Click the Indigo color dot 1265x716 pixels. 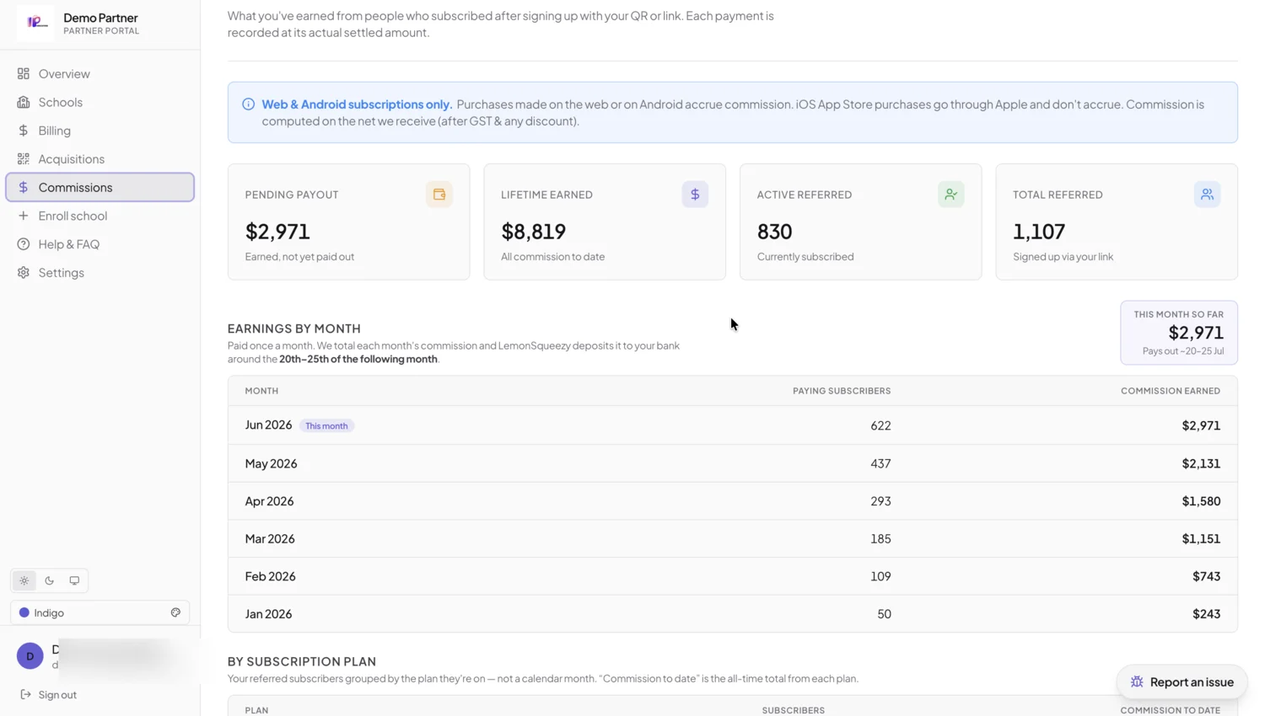pyautogui.click(x=24, y=612)
